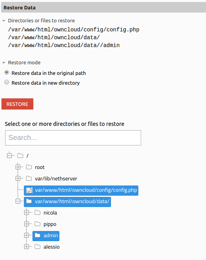Select the var/lib/nethserver tree item
Viewport: 206px width, 260px height.
pos(56,178)
